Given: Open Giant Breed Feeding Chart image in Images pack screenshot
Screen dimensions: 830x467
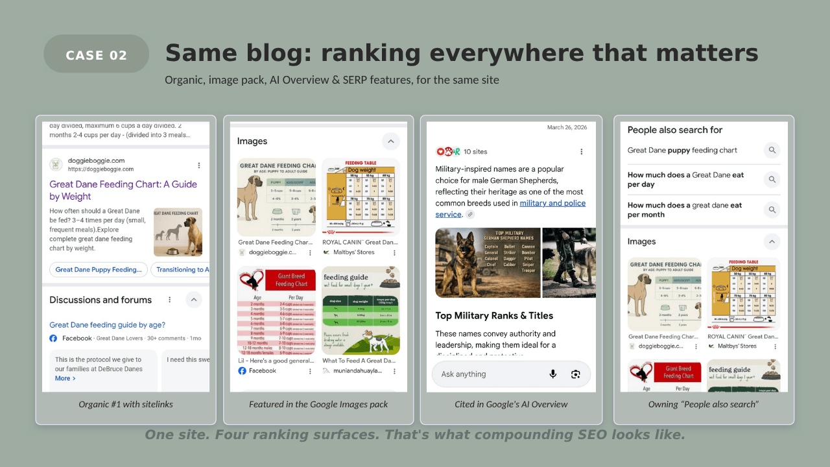Looking at the screenshot, I should [x=276, y=311].
